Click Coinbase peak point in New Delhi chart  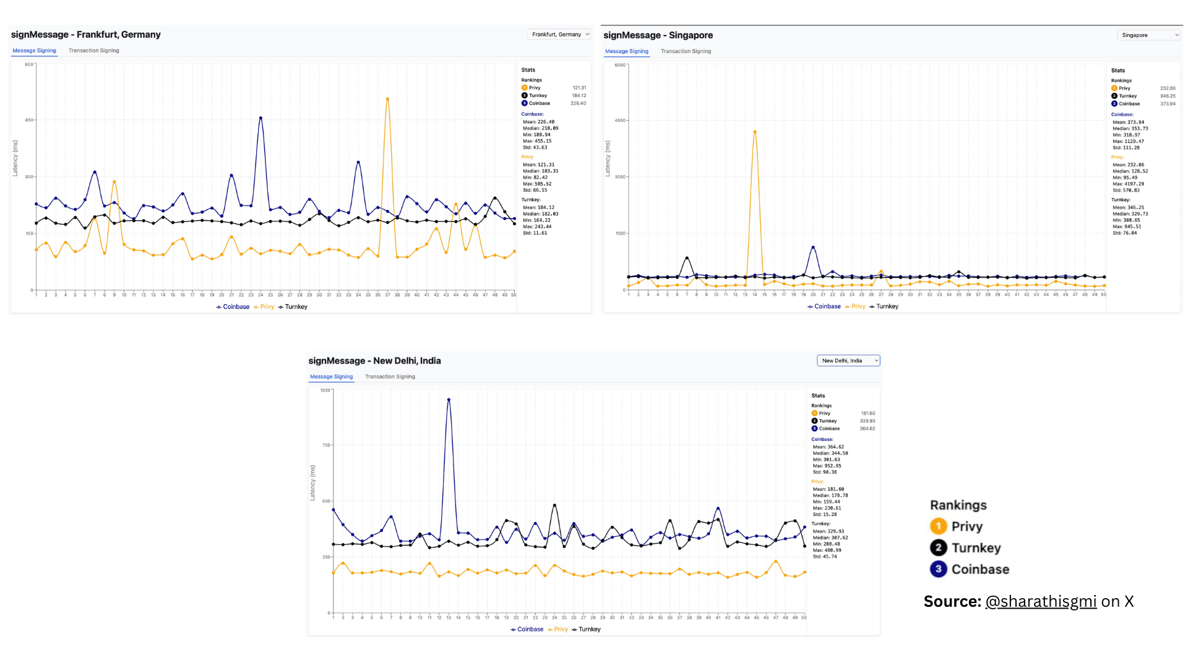click(x=449, y=400)
